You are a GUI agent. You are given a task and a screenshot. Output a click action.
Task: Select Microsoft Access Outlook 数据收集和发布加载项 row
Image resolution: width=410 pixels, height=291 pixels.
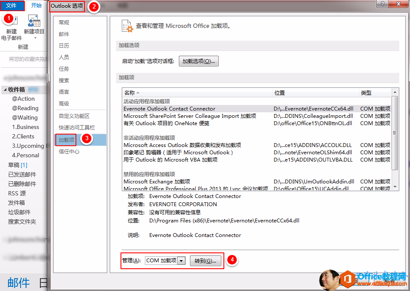pos(257,145)
